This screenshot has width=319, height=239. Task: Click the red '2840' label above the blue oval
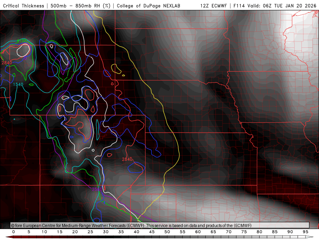click(x=127, y=159)
